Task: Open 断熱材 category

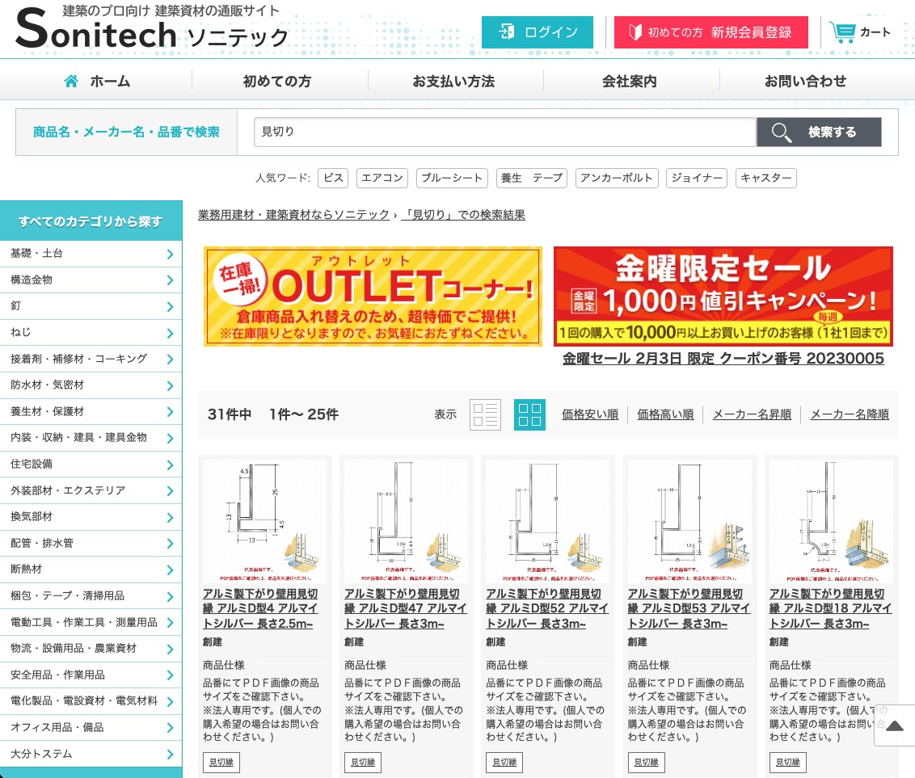Action: 91,570
